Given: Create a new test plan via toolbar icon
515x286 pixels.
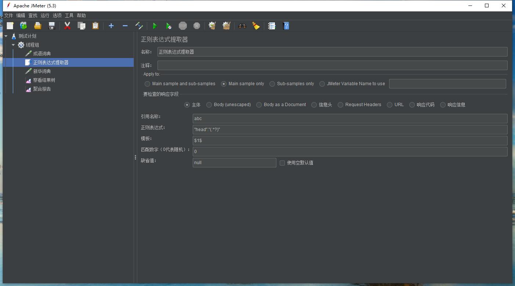Looking at the screenshot, I should [x=10, y=26].
